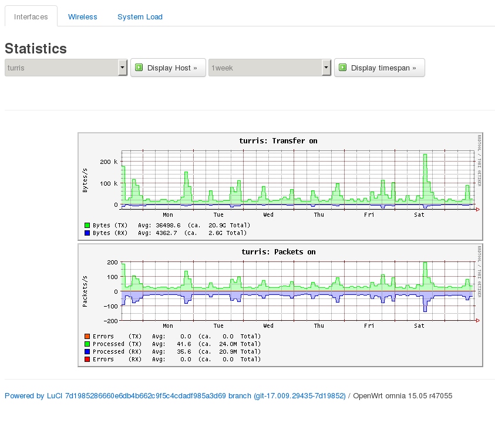The width and height of the screenshot is (495, 423).
Task: Open the 1week timespan dropdown
Action: pyautogui.click(x=270, y=68)
